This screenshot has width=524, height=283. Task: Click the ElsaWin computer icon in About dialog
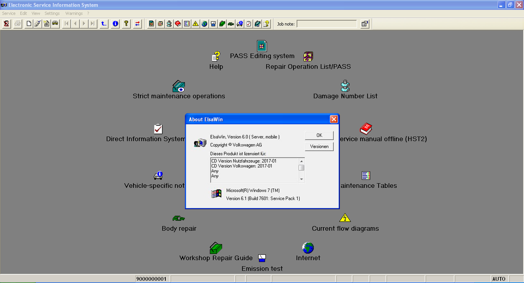coord(200,143)
